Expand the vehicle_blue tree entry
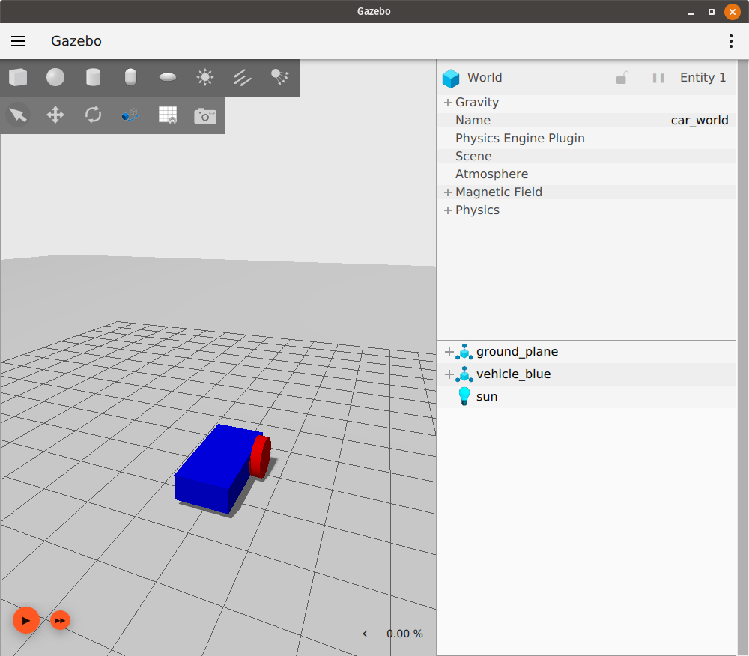 click(x=449, y=374)
